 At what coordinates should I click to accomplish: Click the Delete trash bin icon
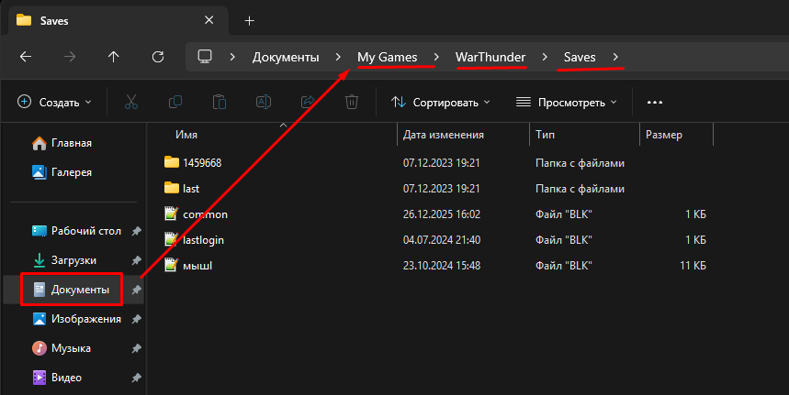pos(352,102)
